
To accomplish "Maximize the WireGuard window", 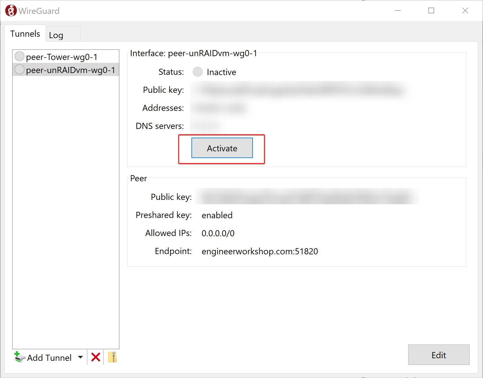I will click(431, 11).
